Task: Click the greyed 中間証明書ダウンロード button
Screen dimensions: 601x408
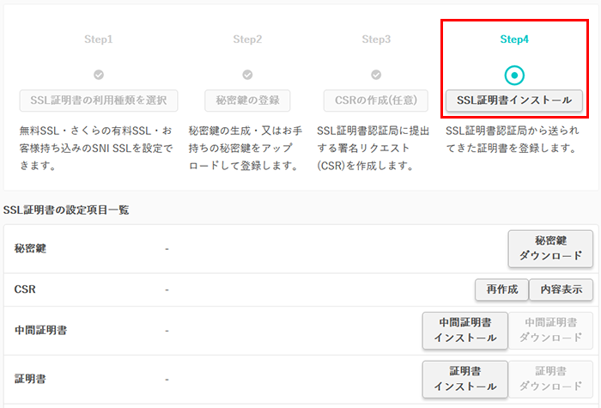Action: pos(550,330)
